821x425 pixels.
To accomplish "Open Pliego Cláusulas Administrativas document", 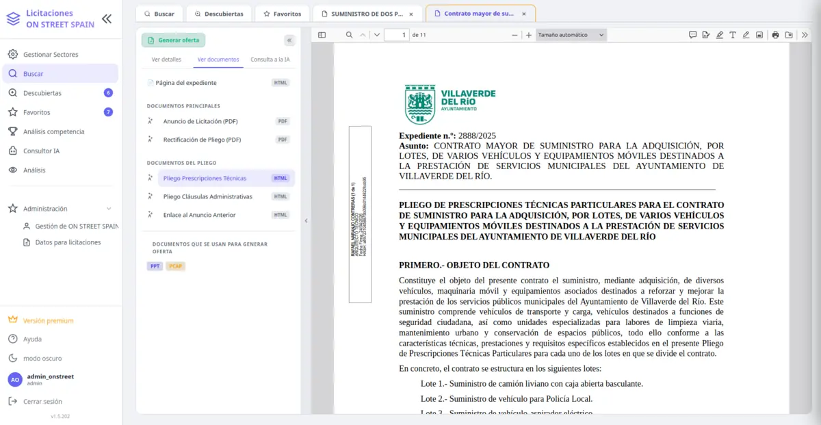I will click(207, 196).
